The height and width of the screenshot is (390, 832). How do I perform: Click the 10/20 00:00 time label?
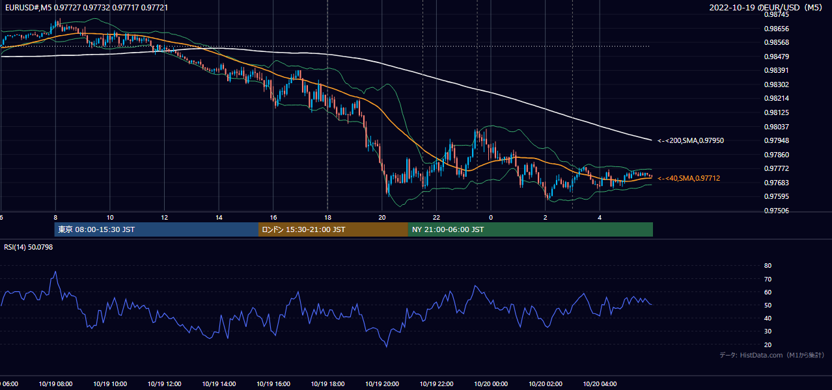tap(491, 384)
